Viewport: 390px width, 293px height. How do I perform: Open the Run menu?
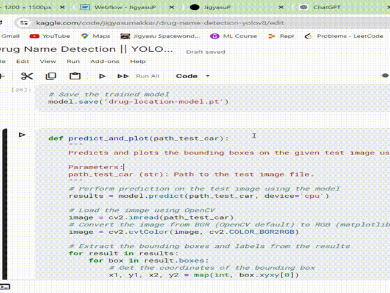click(x=73, y=61)
